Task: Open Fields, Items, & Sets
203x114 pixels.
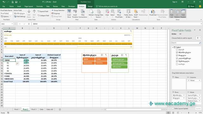Action: 128,14
